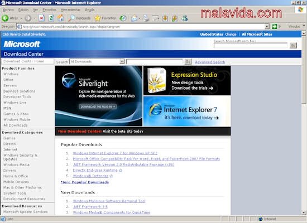Stop page loading with the red X icon
Image resolution: width=307 pixels, height=223 pixels.
point(41,18)
